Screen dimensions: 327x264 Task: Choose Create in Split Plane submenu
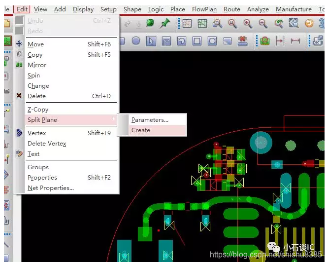point(141,130)
